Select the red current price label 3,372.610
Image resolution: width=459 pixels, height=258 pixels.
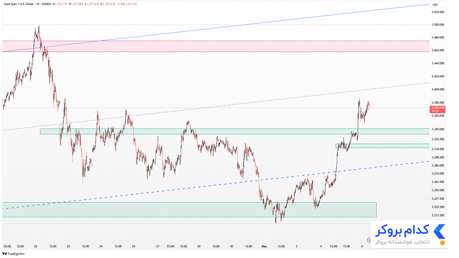coord(438,110)
